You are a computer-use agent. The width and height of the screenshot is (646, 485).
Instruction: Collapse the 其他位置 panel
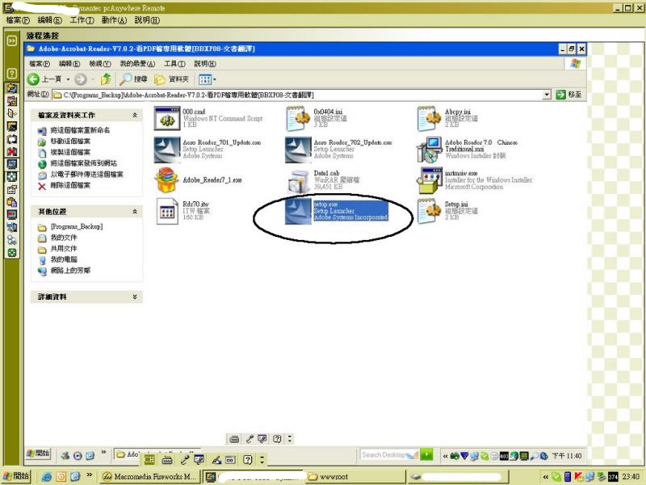point(135,211)
